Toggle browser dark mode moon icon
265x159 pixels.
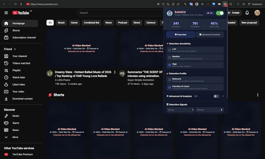coord(168,4)
